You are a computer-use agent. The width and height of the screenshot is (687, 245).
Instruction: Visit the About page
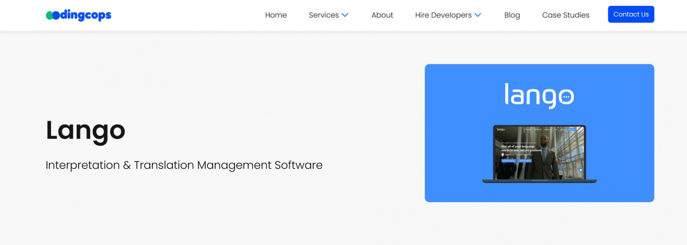click(382, 15)
